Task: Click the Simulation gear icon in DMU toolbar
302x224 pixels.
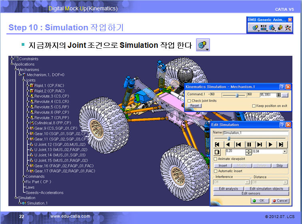Action: tap(254, 28)
